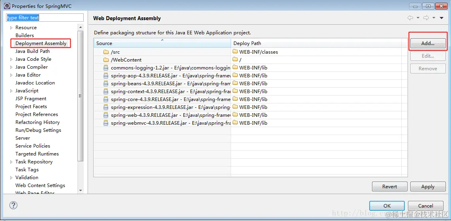This screenshot has height=221, width=451.
Task: Select Service Policies entry
Action: [32, 146]
